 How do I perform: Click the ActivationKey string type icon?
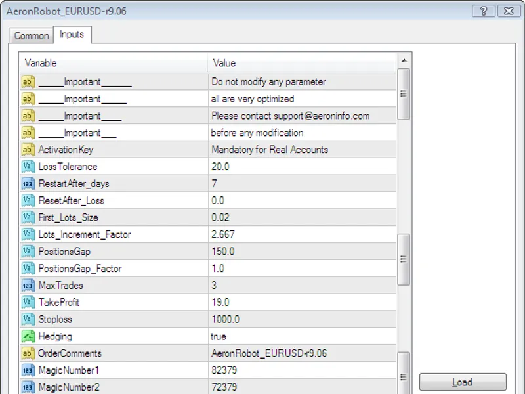coord(28,150)
